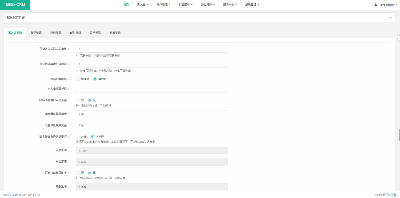The image size is (400, 198).
Task: Click the 默认配置管理 panel title
Action: (16, 18)
